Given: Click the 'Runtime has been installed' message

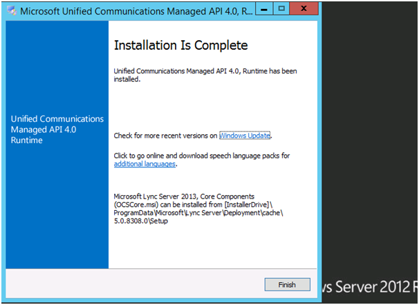Looking at the screenshot, I should 205,75.
